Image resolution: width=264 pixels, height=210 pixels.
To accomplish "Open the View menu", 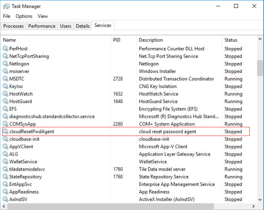I will click(x=43, y=16).
